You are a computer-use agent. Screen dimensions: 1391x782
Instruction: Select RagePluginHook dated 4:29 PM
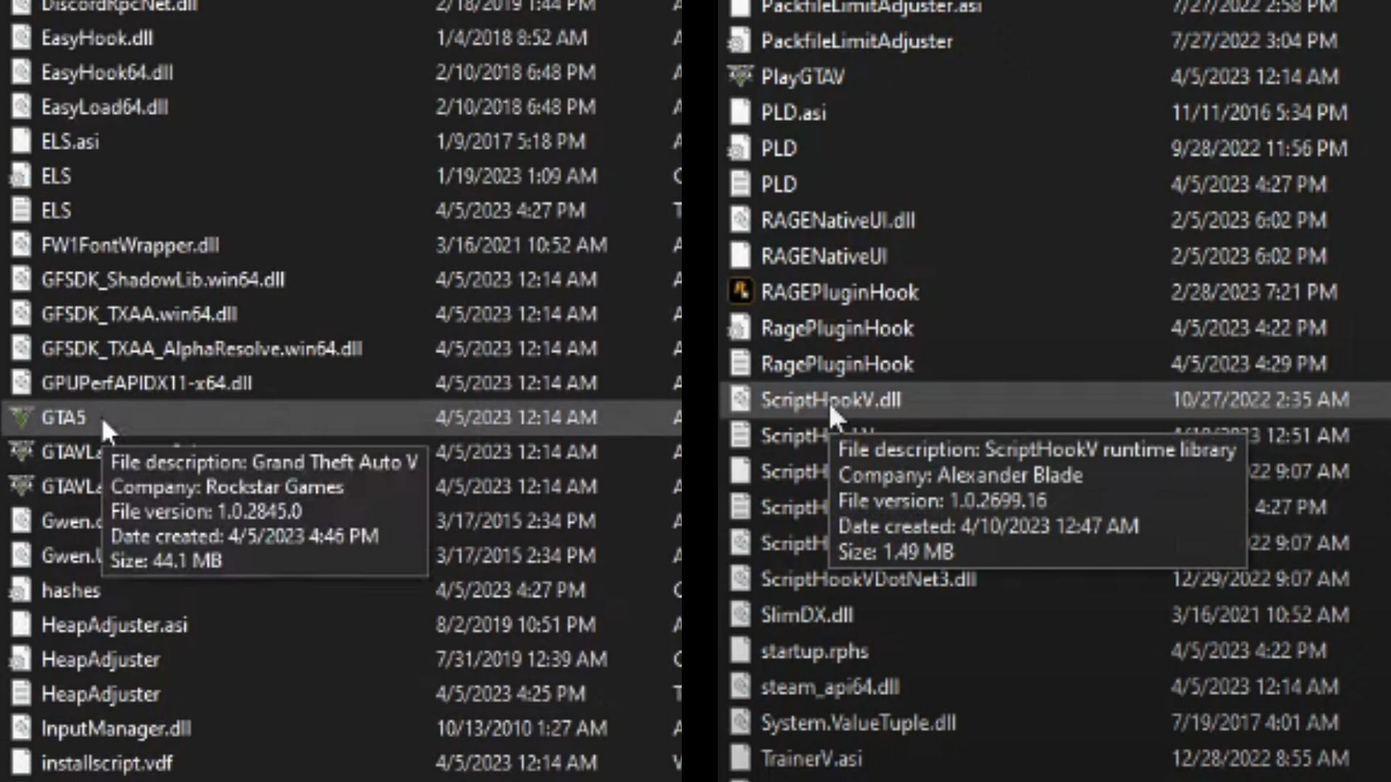point(837,363)
